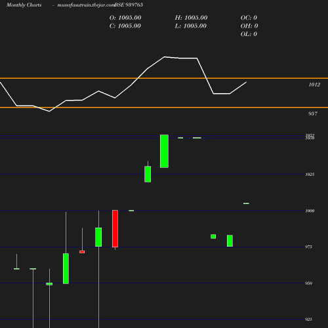Select the high value H: 1005.00

click(191, 18)
